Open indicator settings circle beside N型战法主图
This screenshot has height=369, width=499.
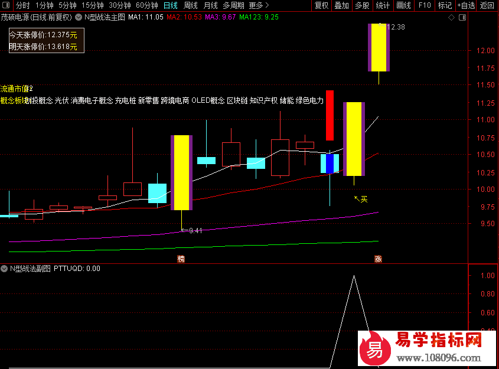79,17
